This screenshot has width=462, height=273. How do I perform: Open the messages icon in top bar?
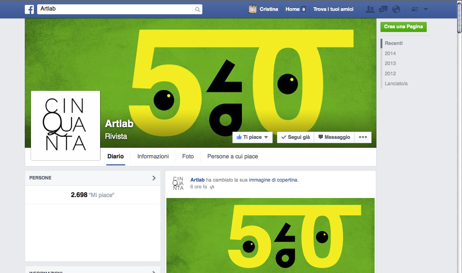pyautogui.click(x=383, y=10)
